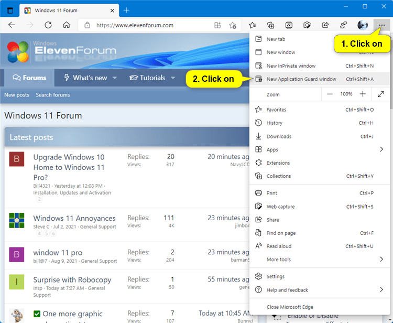Open Surprise with Robocopy thread
Screen dimensions: 393x323
tap(72, 279)
